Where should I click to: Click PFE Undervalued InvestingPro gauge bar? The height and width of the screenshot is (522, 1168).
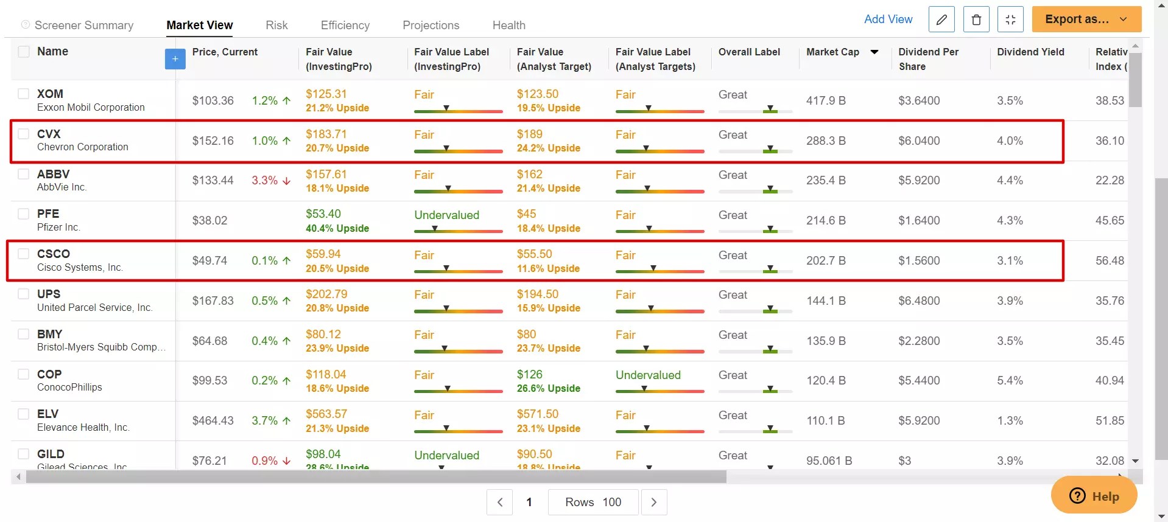tap(459, 230)
